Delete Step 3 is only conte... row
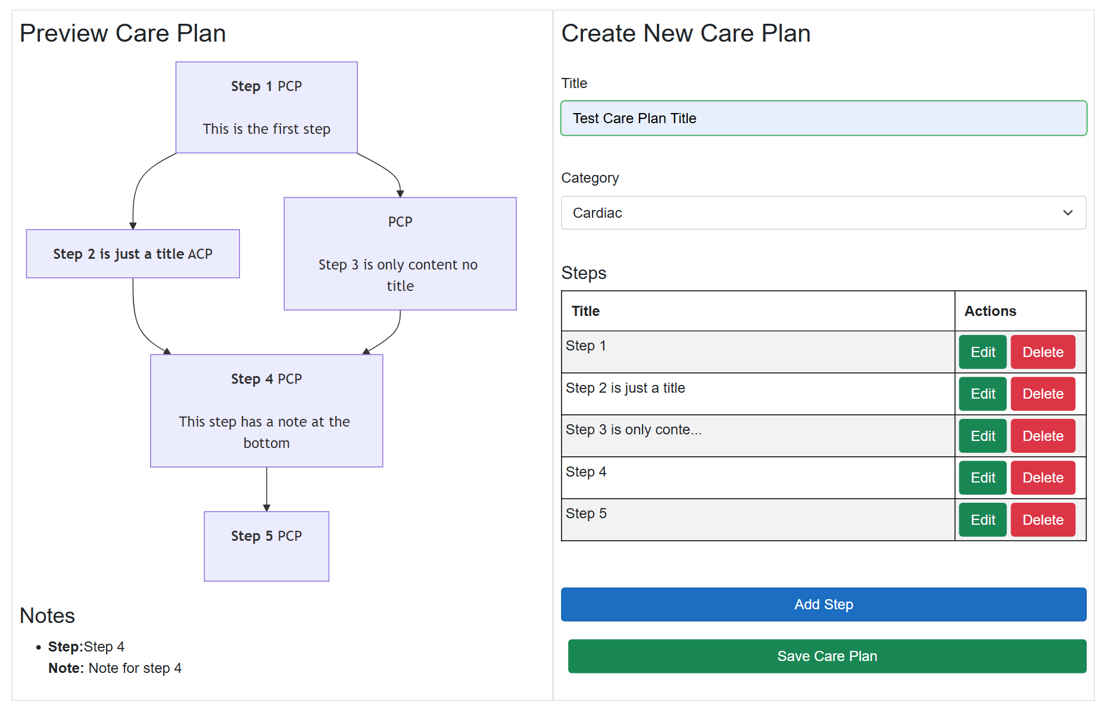The image size is (1104, 711). click(1043, 436)
